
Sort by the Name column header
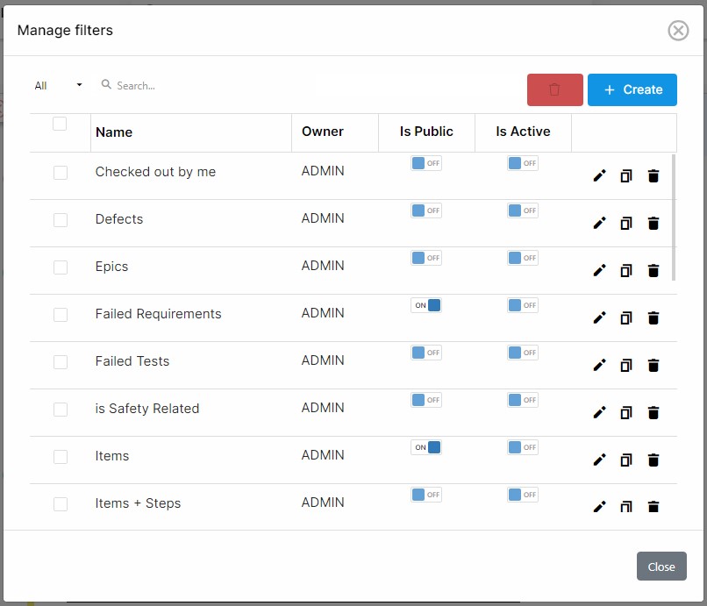(114, 132)
